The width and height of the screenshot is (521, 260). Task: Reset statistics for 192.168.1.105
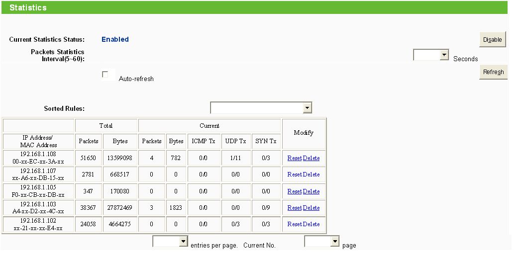295,191
